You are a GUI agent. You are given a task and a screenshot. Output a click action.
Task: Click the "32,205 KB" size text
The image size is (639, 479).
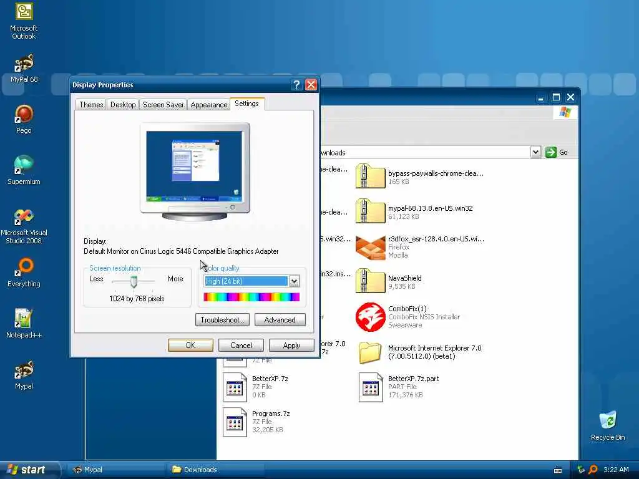coord(267,430)
